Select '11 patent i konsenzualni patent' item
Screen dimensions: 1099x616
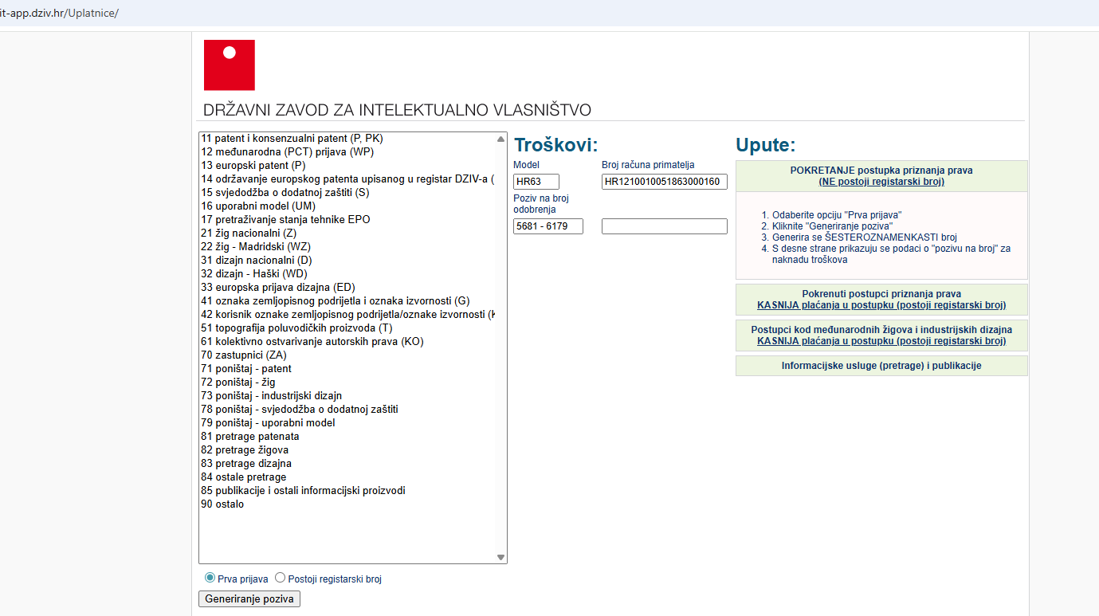(292, 139)
